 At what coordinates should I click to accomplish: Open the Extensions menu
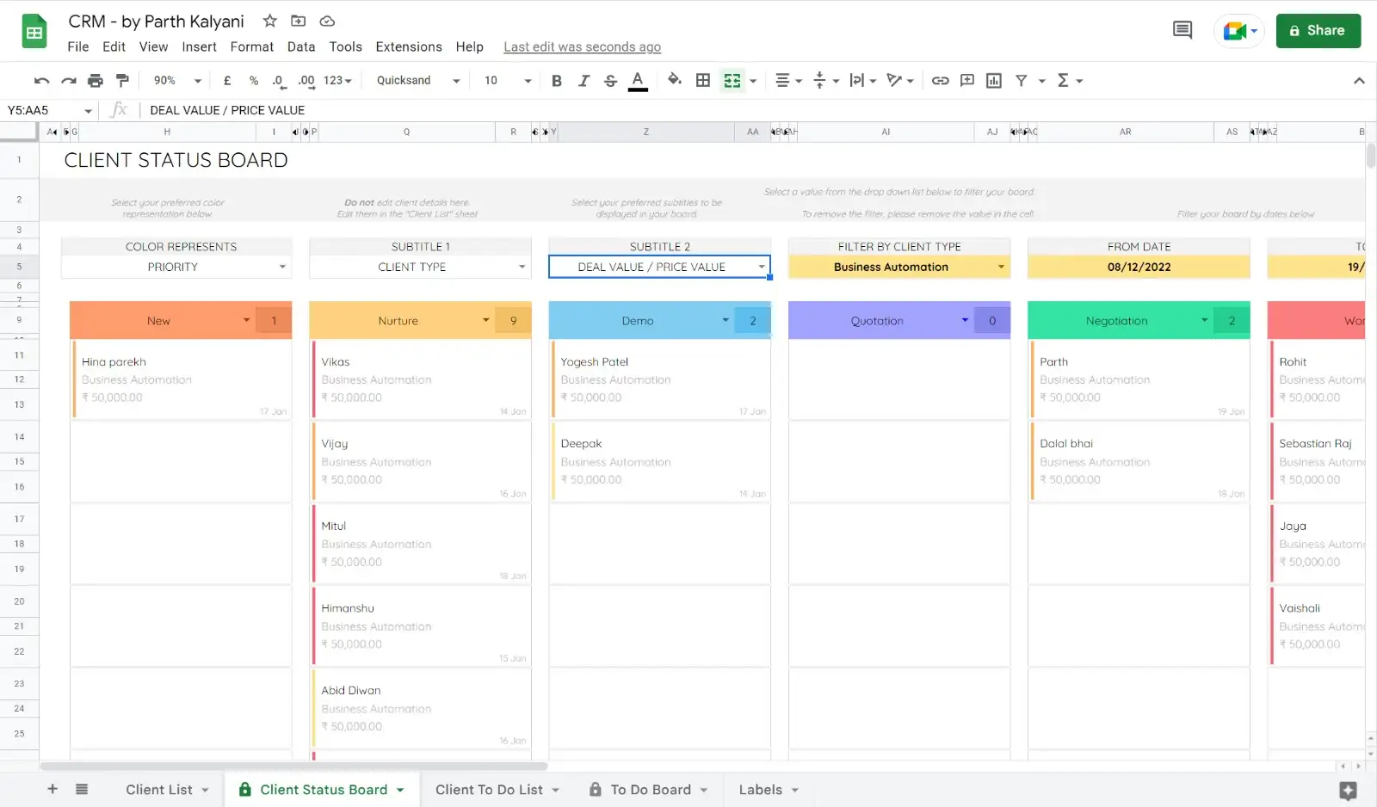coord(409,47)
